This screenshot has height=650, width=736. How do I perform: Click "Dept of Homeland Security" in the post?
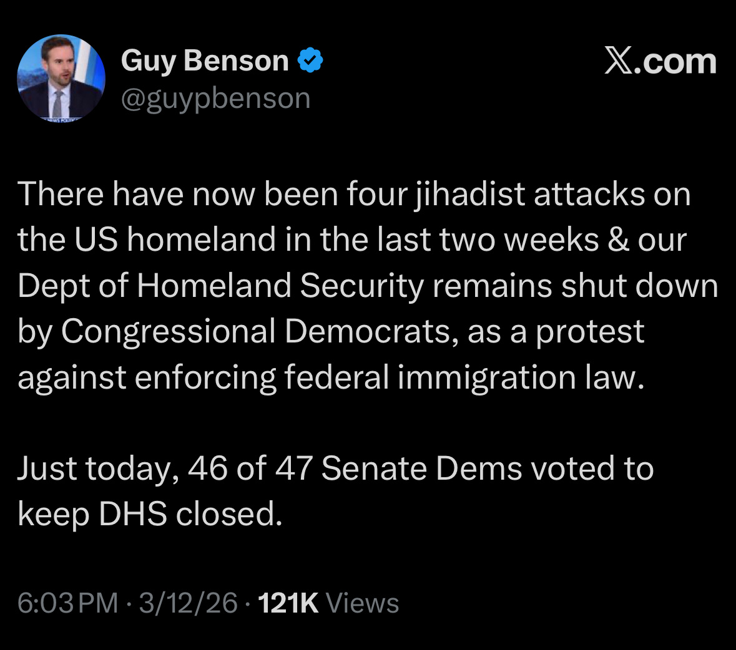pyautogui.click(x=220, y=286)
